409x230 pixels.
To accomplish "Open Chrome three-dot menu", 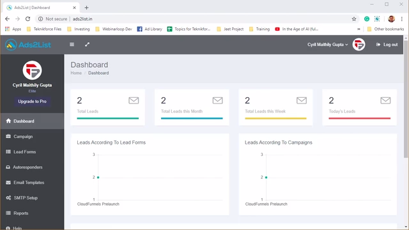I will tap(402, 19).
